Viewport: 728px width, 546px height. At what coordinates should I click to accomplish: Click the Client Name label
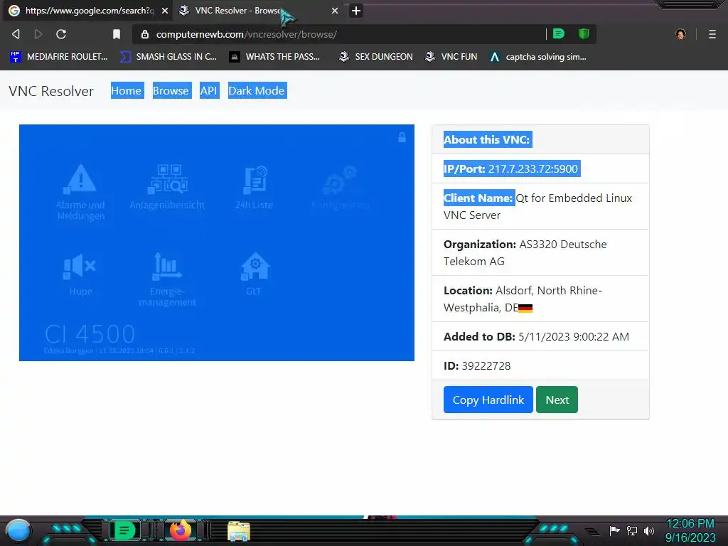pos(478,198)
